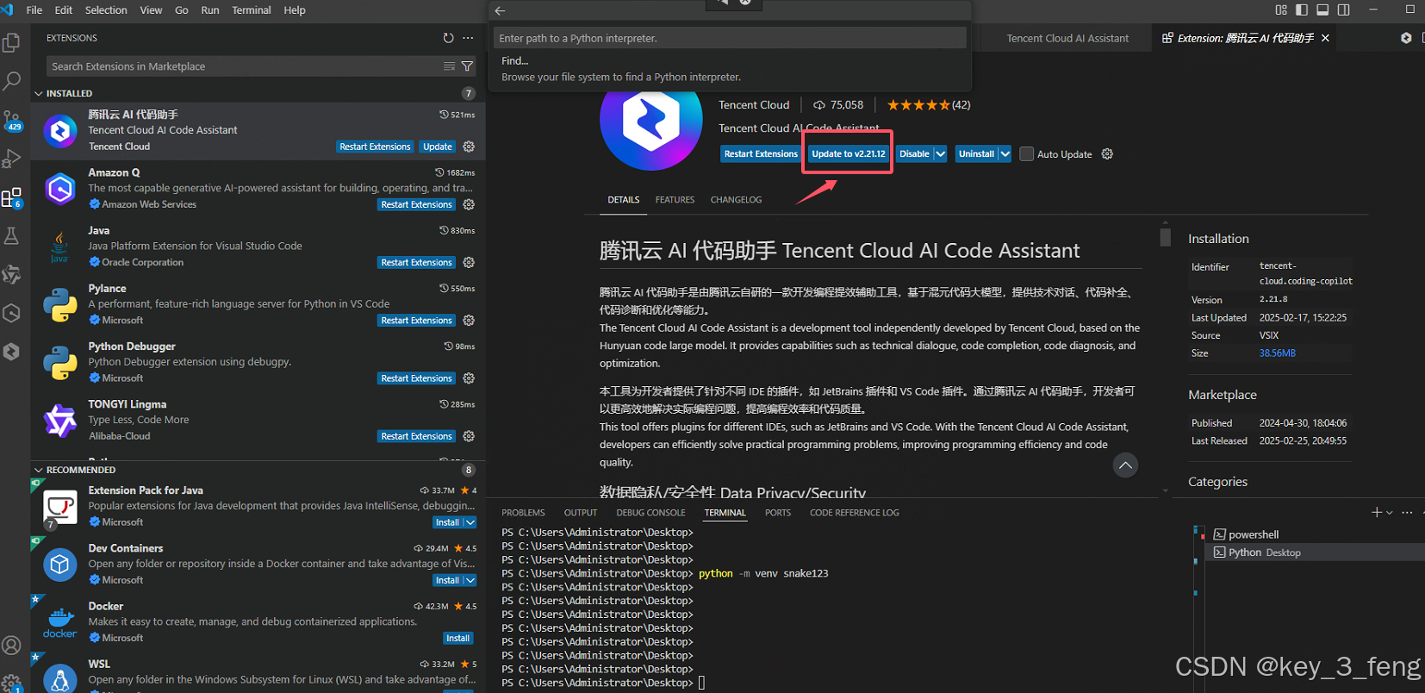1425x693 pixels.
Task: Open the Extensions view icon
Action: (x=12, y=198)
